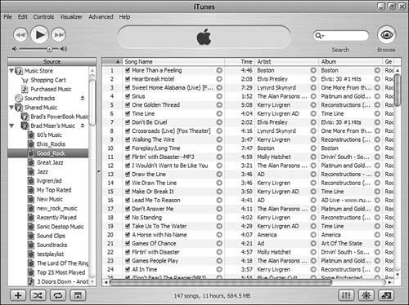Collapse the Music Store source tree
This screenshot has height=305, width=409.
pyautogui.click(x=11, y=71)
